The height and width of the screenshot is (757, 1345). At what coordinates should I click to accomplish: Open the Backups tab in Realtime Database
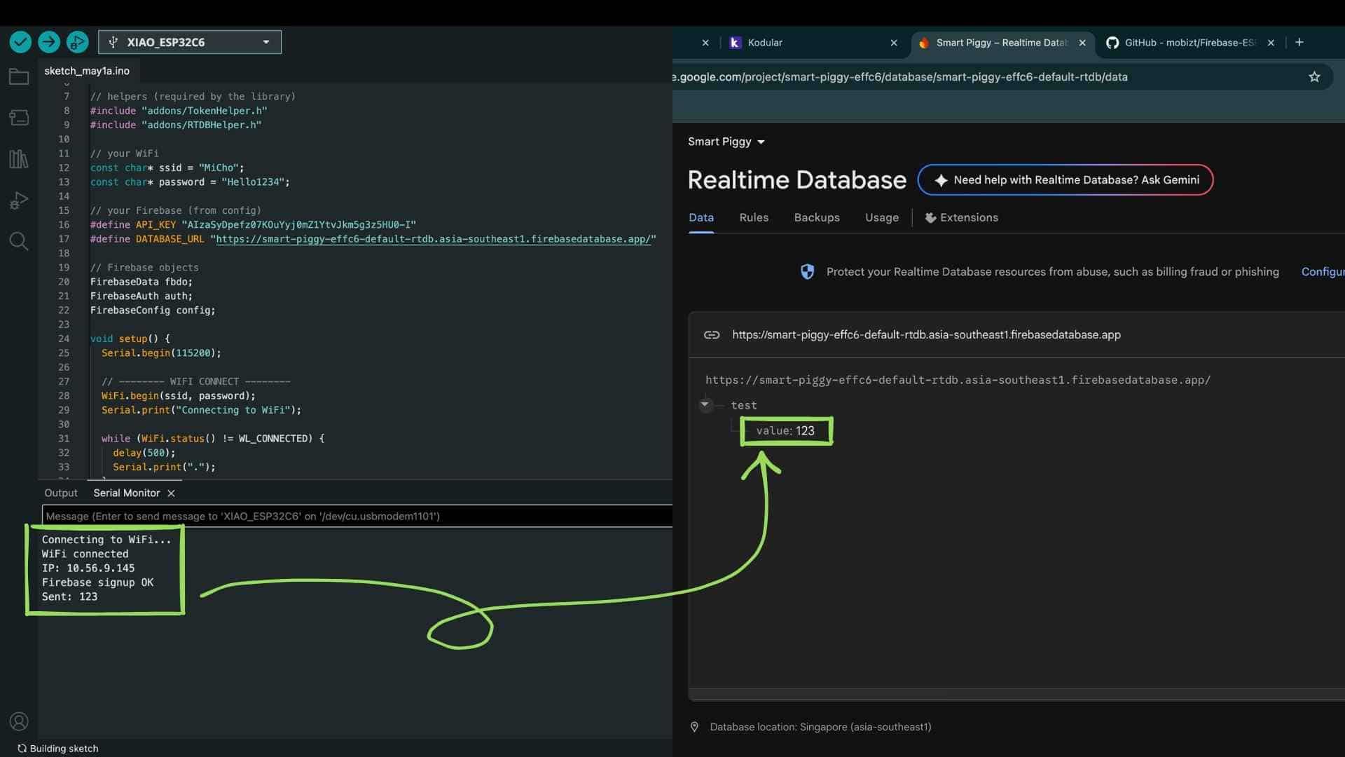pos(817,217)
